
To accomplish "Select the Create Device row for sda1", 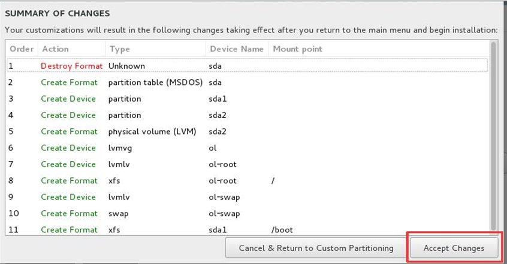I will click(248, 99).
